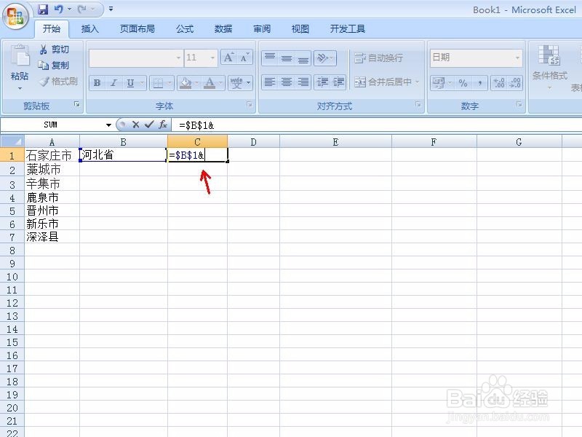Click in the formula bar
The image size is (582, 437).
pos(377,125)
